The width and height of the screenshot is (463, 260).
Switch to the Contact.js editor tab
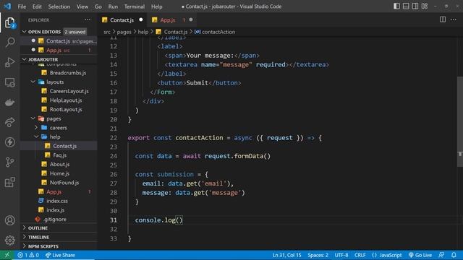click(x=122, y=20)
